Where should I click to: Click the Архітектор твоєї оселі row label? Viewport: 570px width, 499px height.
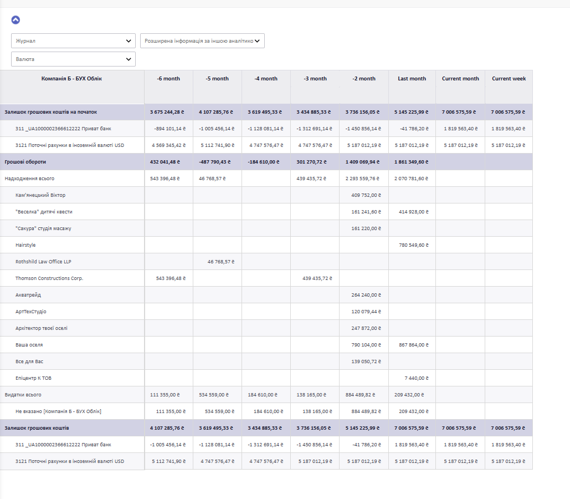pos(42,328)
